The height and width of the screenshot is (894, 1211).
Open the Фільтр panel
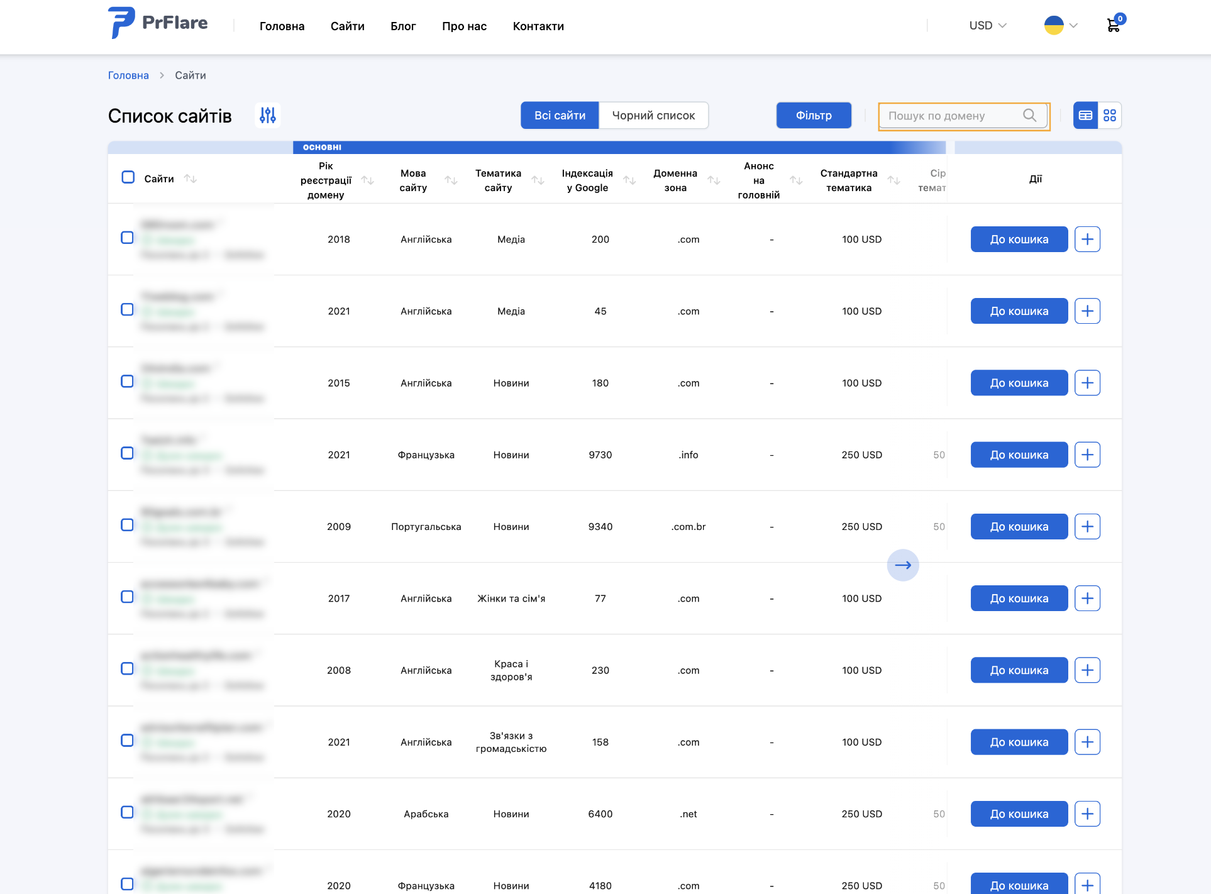point(814,115)
